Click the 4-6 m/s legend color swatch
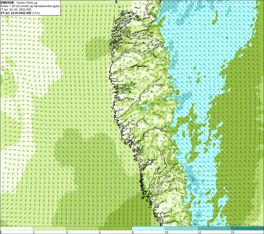264x234 pixels. tap(82, 228)
